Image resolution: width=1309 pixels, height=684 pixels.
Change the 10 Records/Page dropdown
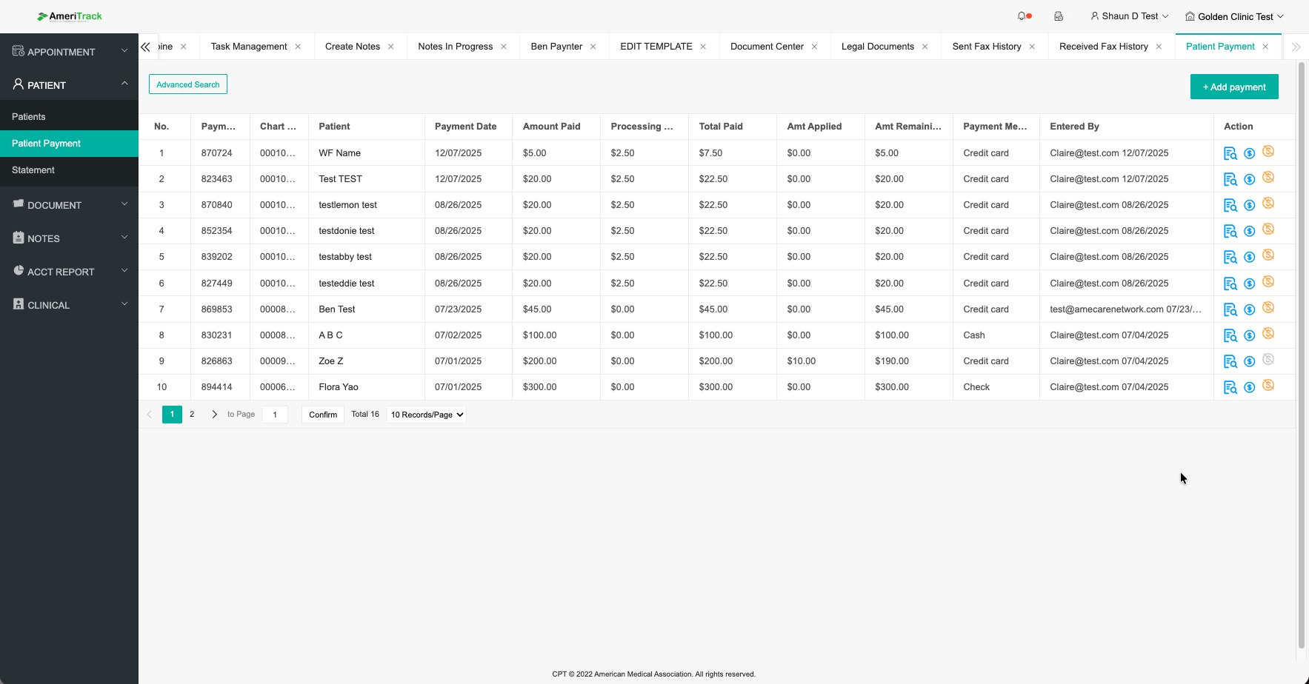(x=427, y=415)
